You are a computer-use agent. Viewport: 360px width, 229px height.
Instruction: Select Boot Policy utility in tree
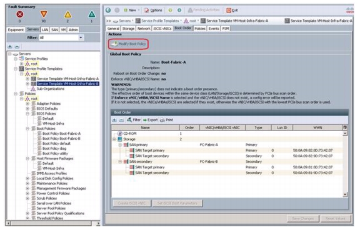pyautogui.click(x=55, y=153)
